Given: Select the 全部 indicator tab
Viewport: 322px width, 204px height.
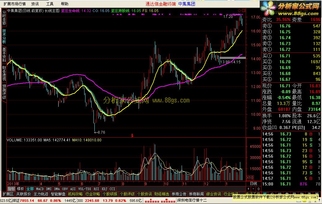Looking at the screenshot, I should [30, 189].
